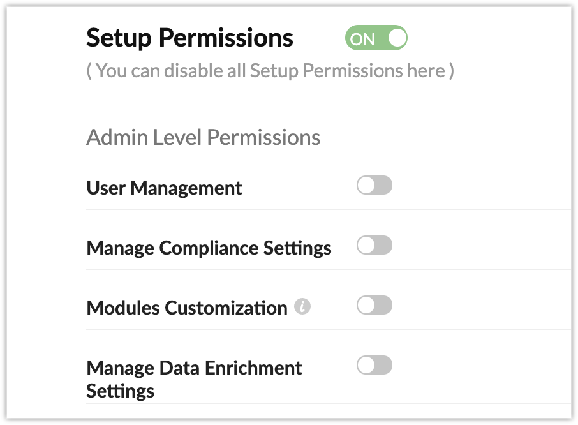Click the Admin Level Permissions section heading
578x425 pixels.
203,137
